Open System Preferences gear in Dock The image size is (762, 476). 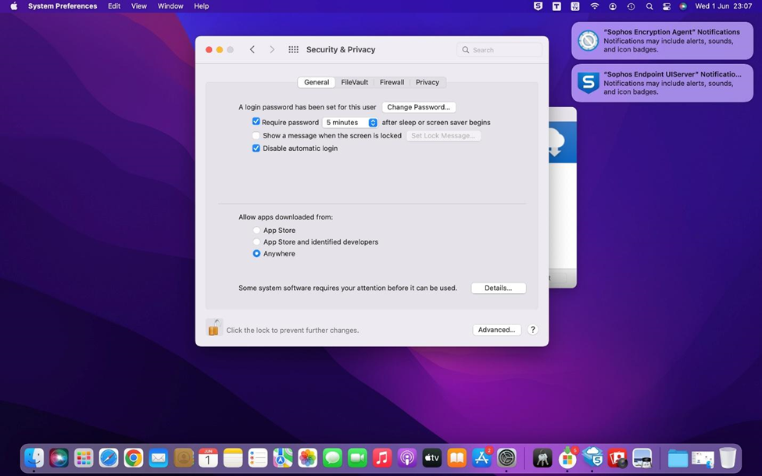(x=507, y=458)
